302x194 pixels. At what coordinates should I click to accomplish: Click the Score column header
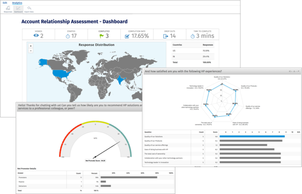pyautogui.click(x=215, y=132)
